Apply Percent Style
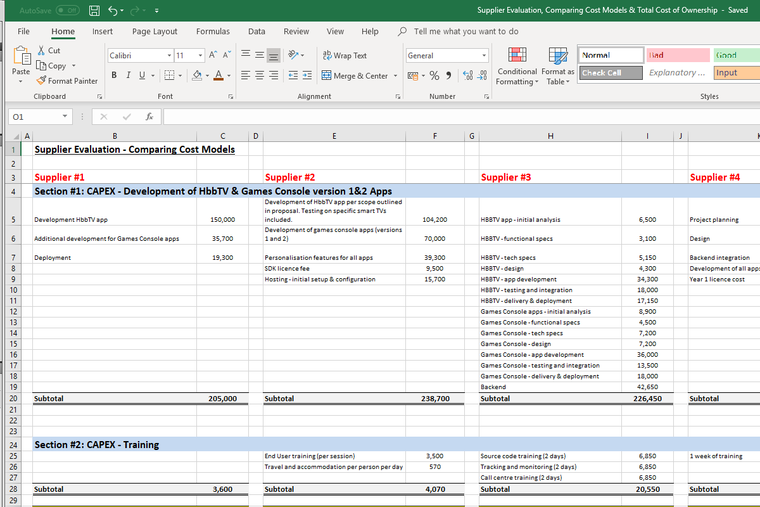The width and height of the screenshot is (760, 507). pos(434,75)
